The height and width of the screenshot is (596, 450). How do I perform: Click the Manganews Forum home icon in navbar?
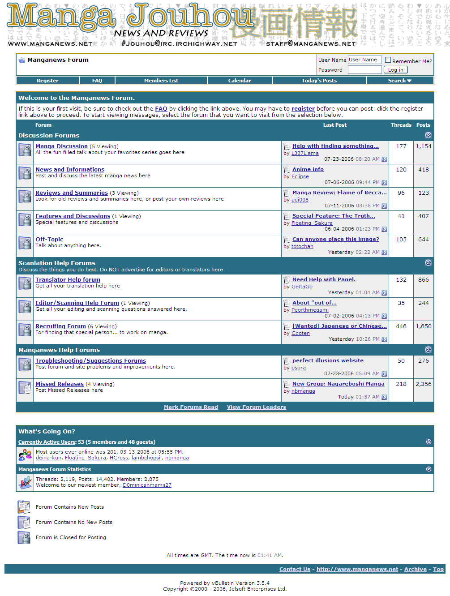coord(22,60)
